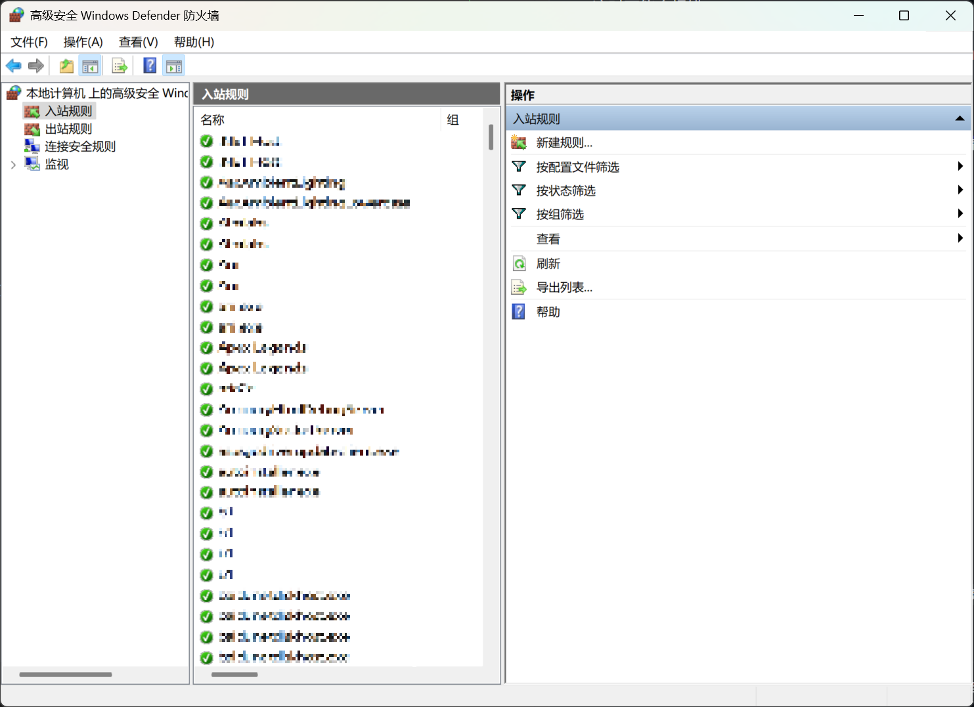Expand the 监视 tree node chevron
Screen dimensions: 974x707
[x=13, y=165]
